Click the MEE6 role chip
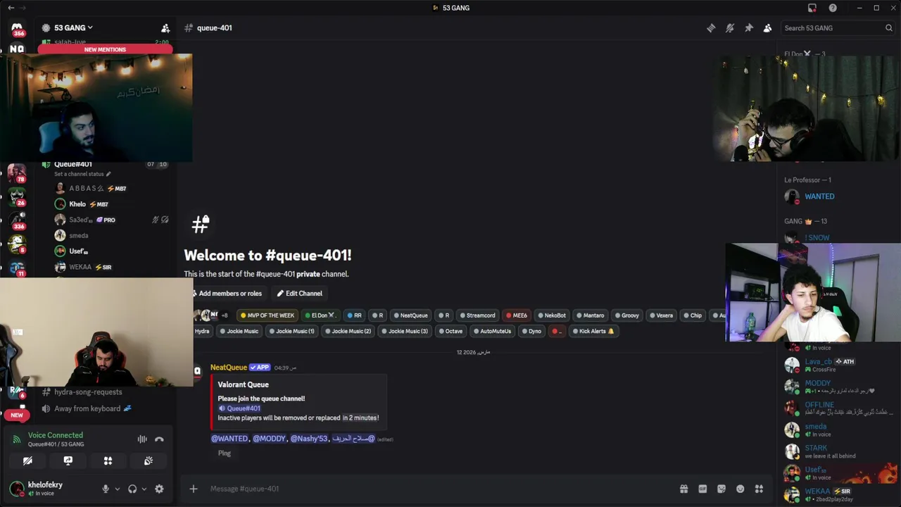 coord(517,315)
